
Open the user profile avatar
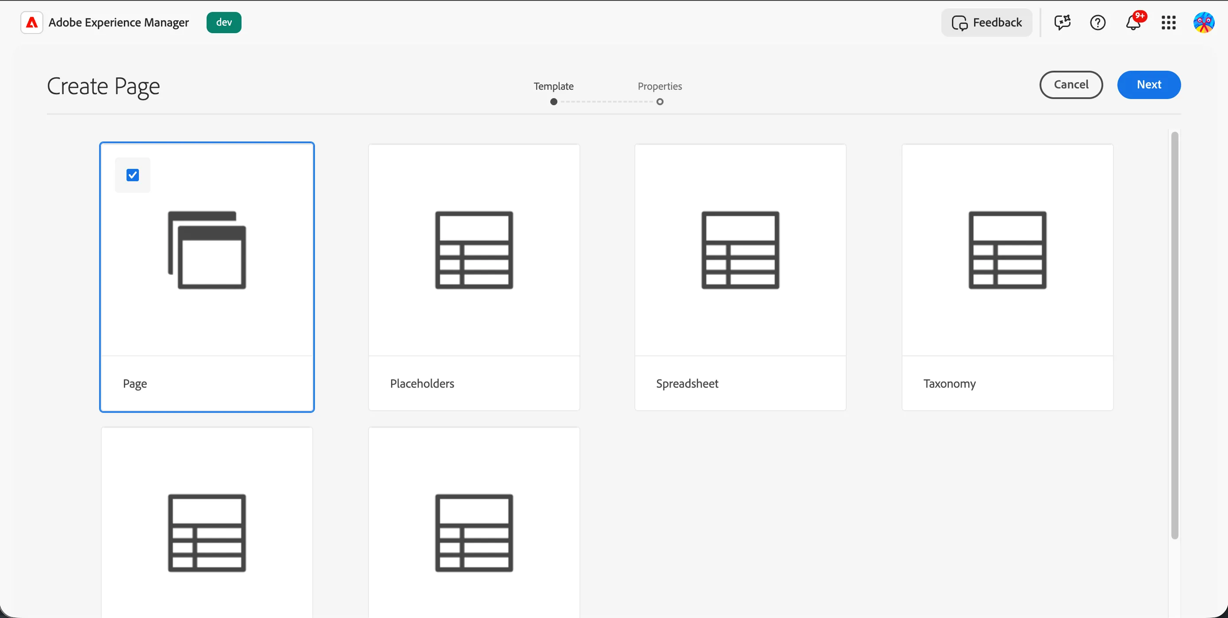tap(1204, 23)
